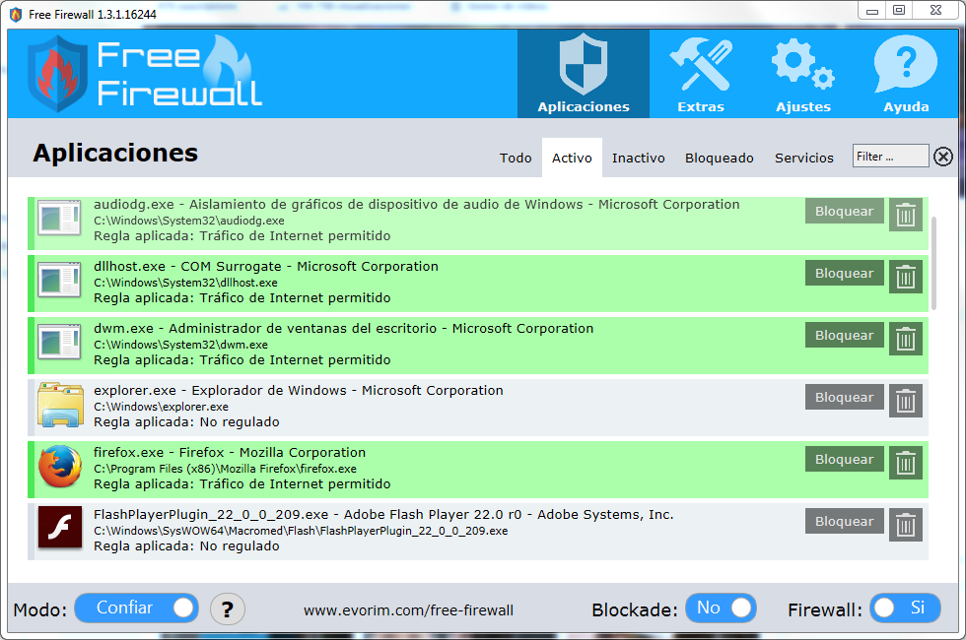Viewport: 966px width, 640px height.
Task: Block firefox.exe with Bloquear button
Action: (x=844, y=459)
